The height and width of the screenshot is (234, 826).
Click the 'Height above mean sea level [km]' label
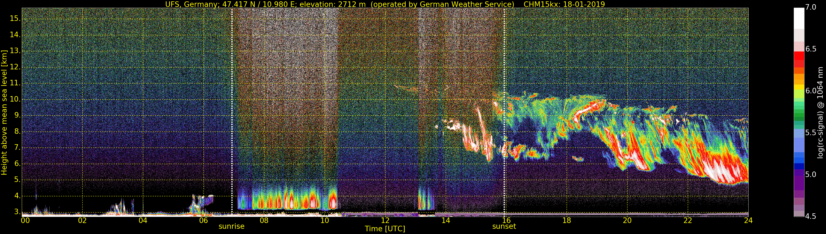click(4, 112)
